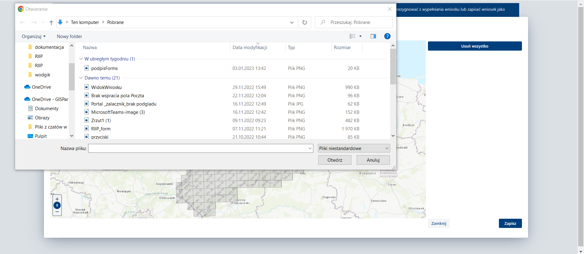The height and width of the screenshot is (254, 584).
Task: Toggle the preview pane icon
Action: [x=373, y=36]
